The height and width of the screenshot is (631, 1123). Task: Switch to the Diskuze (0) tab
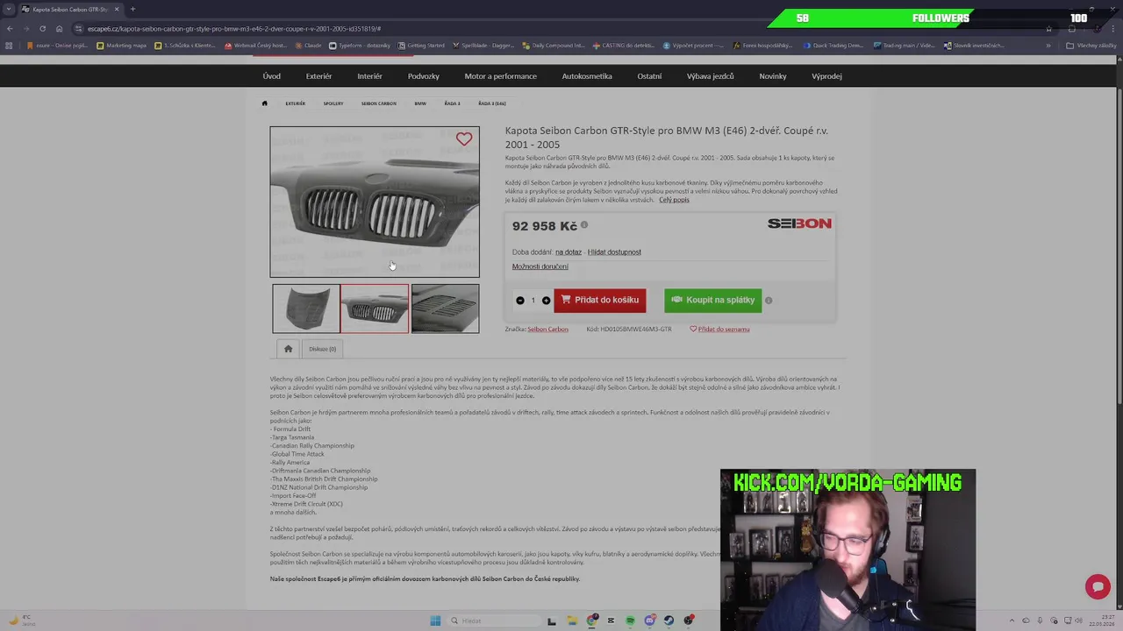pyautogui.click(x=322, y=349)
